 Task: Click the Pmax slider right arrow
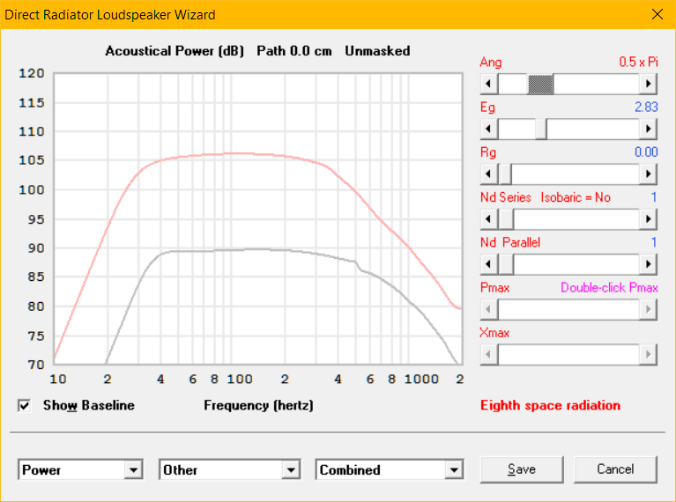(648, 309)
